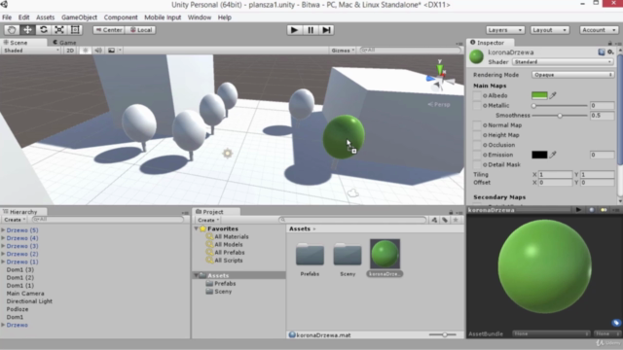The height and width of the screenshot is (350, 623).
Task: Select the Rotate tool
Action: pos(43,30)
